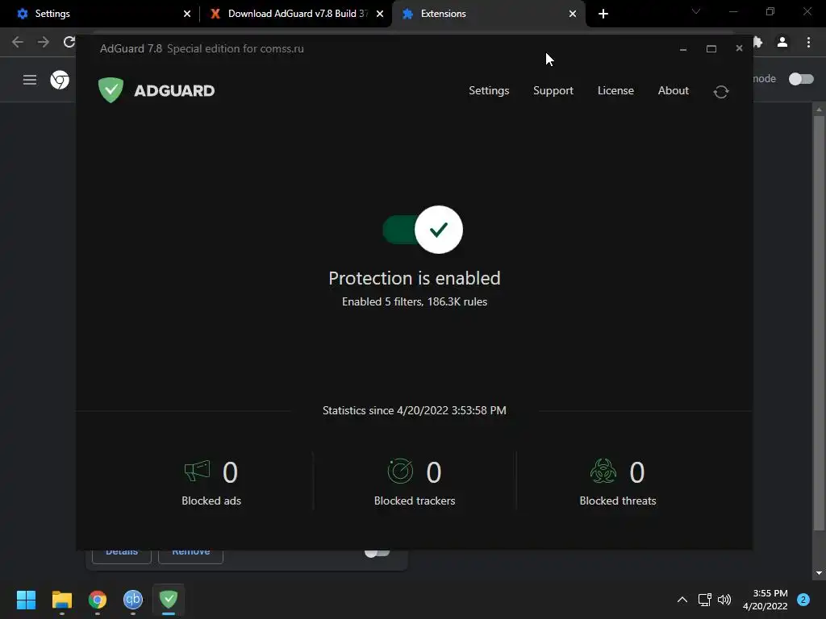Open volume control tray icon
Image resolution: width=826 pixels, height=619 pixels.
(724, 600)
